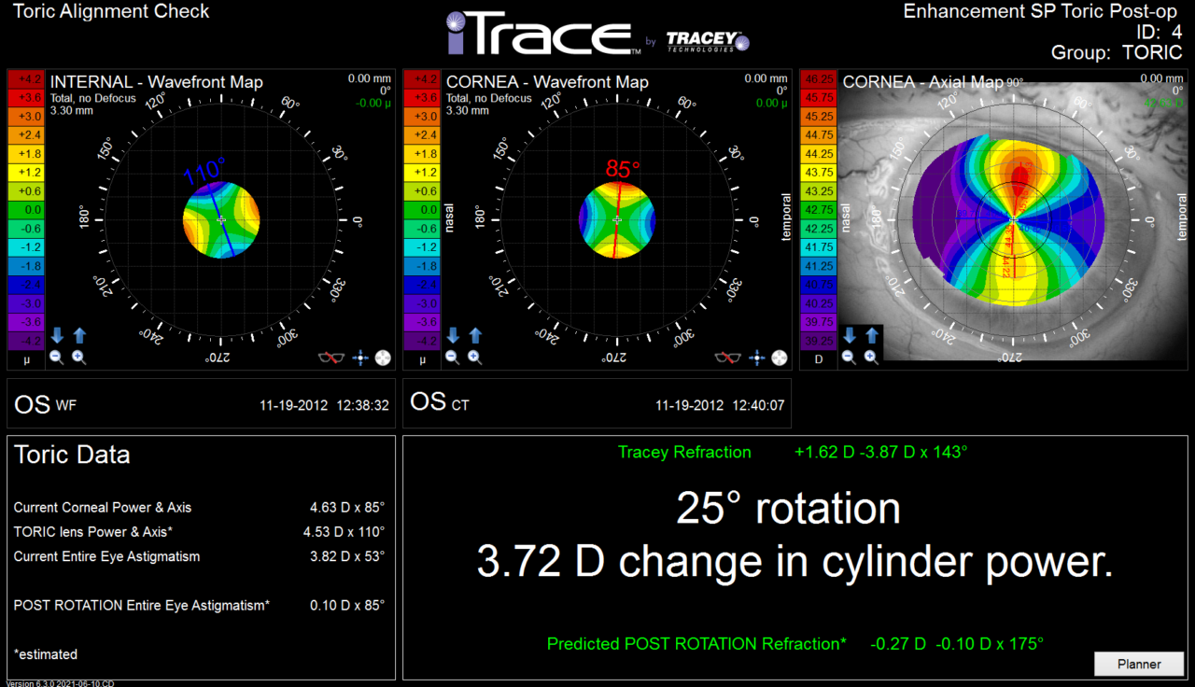Click the zoom-in magnifier on the CORNEA Axial Map
The height and width of the screenshot is (687, 1195).
[x=871, y=357]
